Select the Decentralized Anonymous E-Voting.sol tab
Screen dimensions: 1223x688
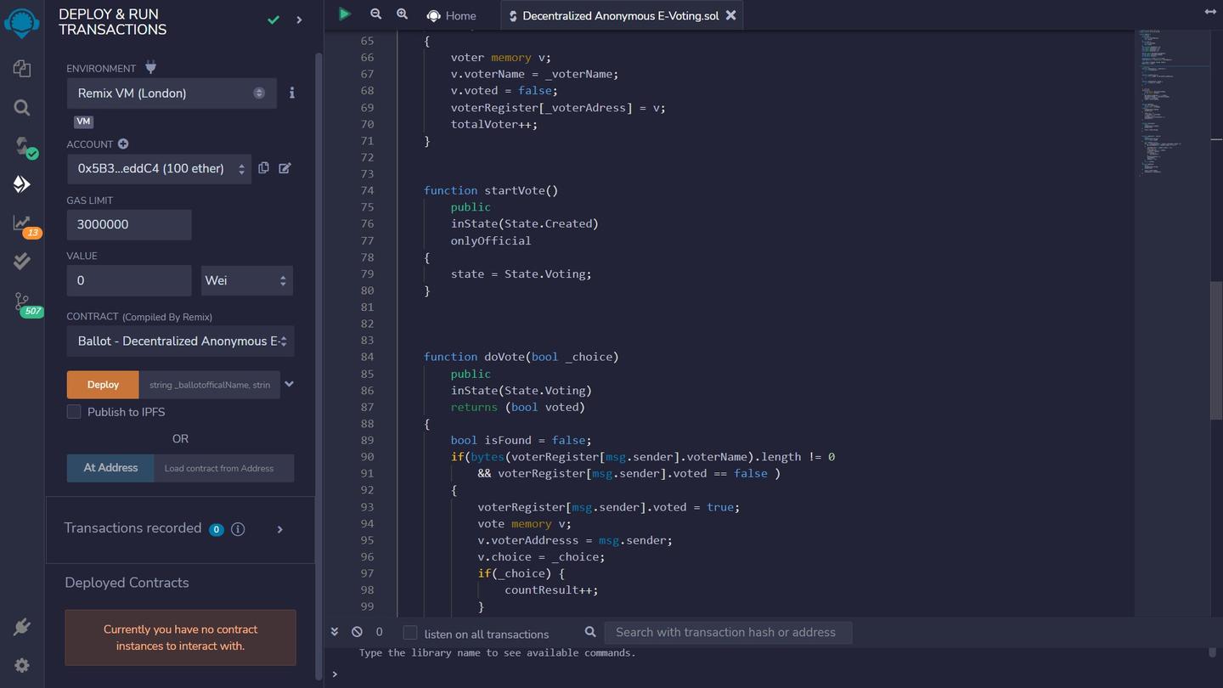click(x=620, y=15)
